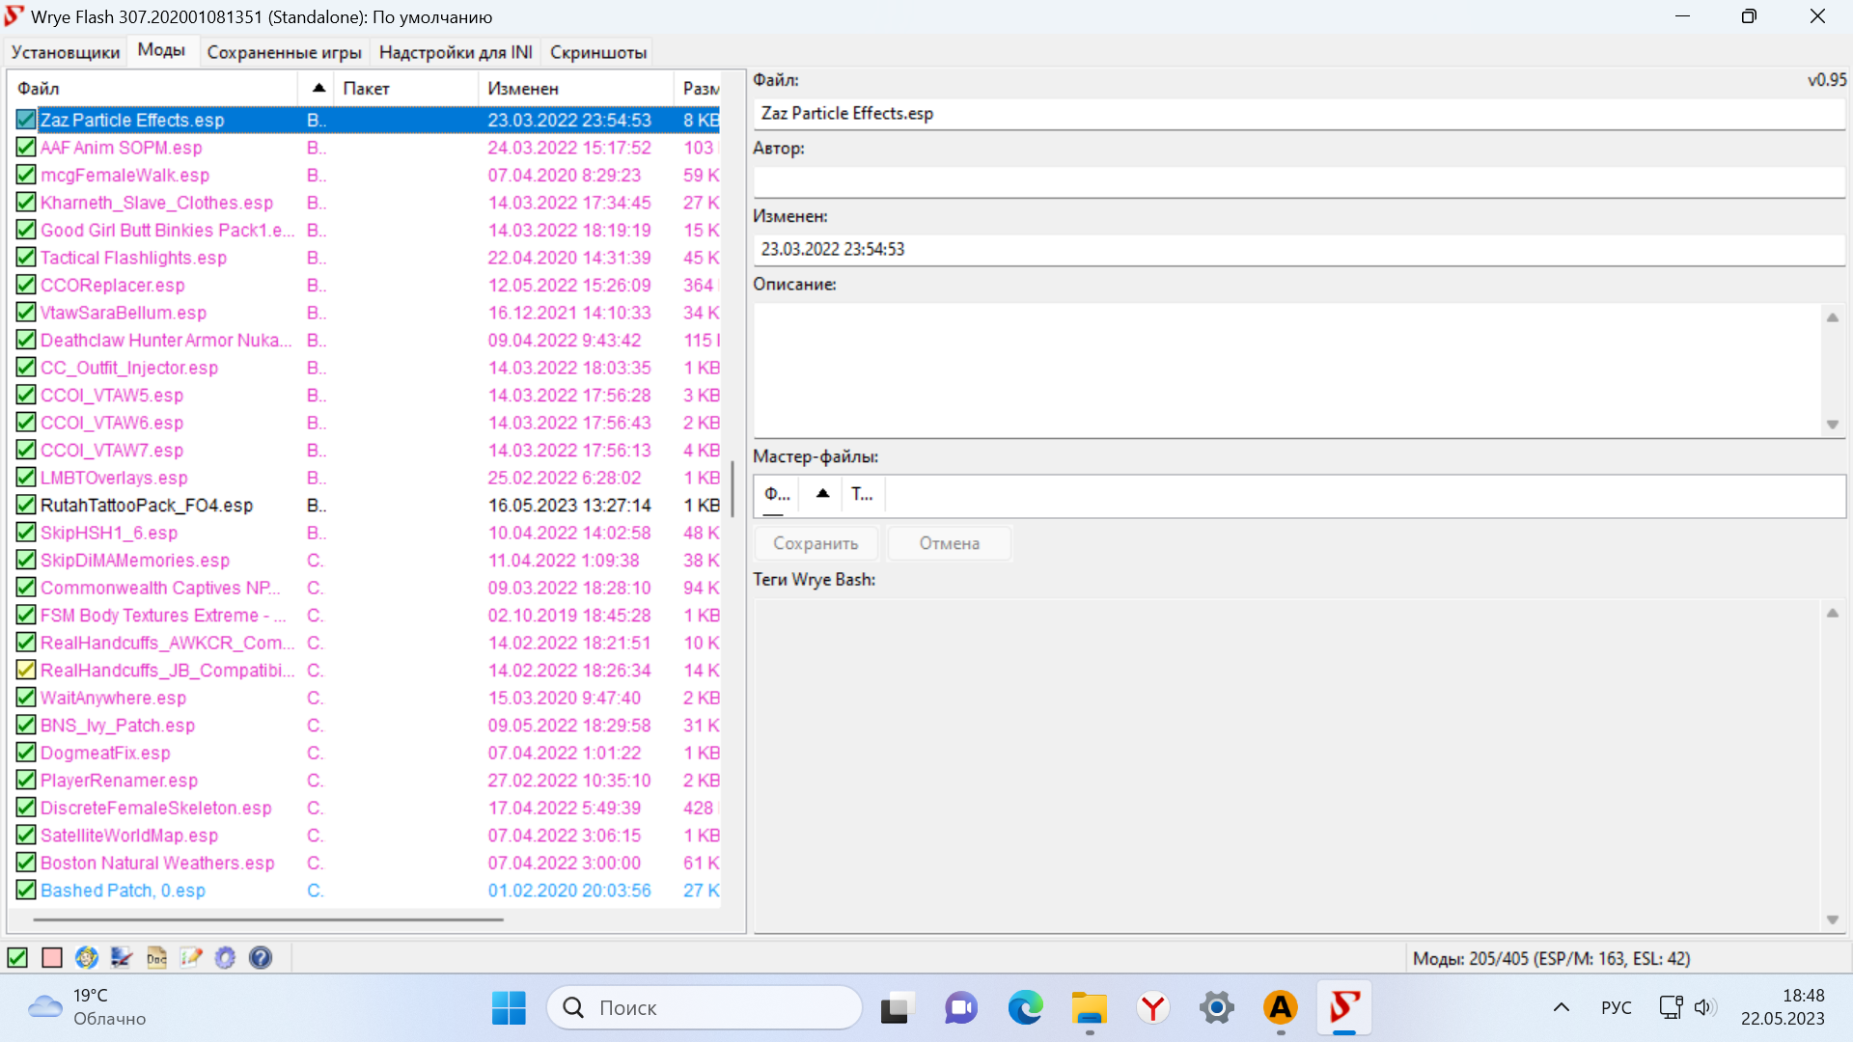This screenshot has width=1853, height=1042.
Task: Launch the game with Vault Boy icon
Action: click(x=87, y=957)
